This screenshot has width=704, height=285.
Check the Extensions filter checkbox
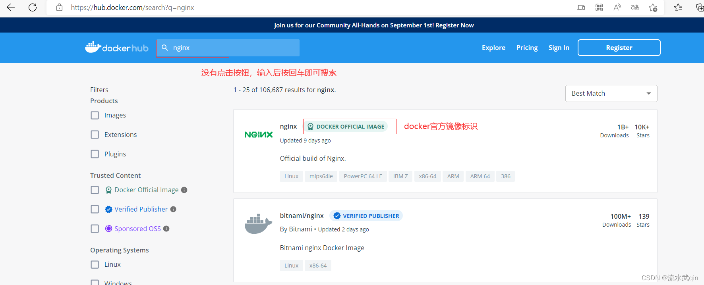(x=95, y=135)
